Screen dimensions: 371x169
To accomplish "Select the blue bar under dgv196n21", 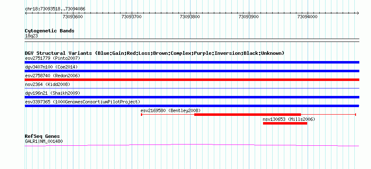I will click(x=192, y=97).
